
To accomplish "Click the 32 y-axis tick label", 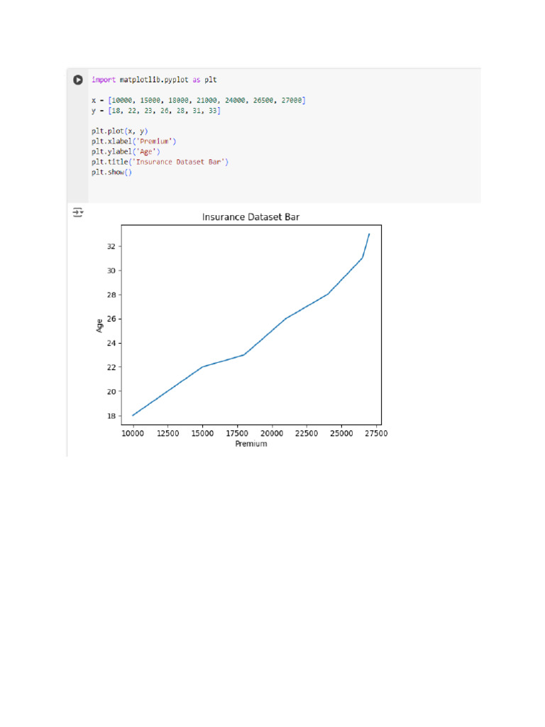I will 111,246.
